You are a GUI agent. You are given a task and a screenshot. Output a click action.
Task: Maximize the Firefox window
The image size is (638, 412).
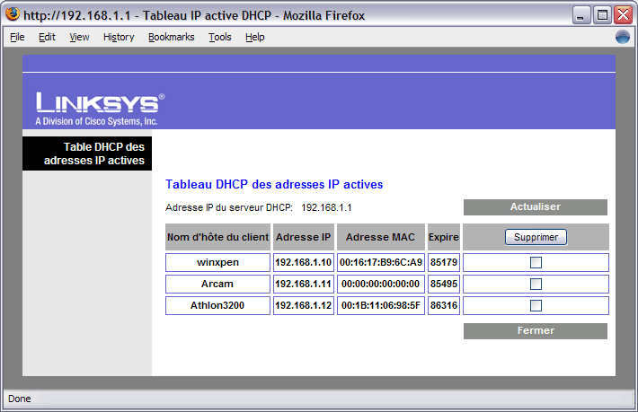pos(602,14)
